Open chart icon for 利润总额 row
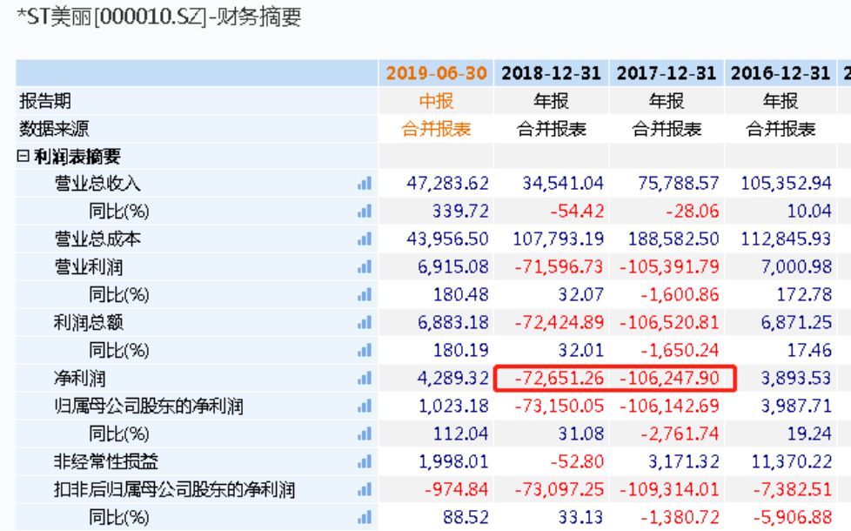The width and height of the screenshot is (851, 531). click(x=365, y=322)
